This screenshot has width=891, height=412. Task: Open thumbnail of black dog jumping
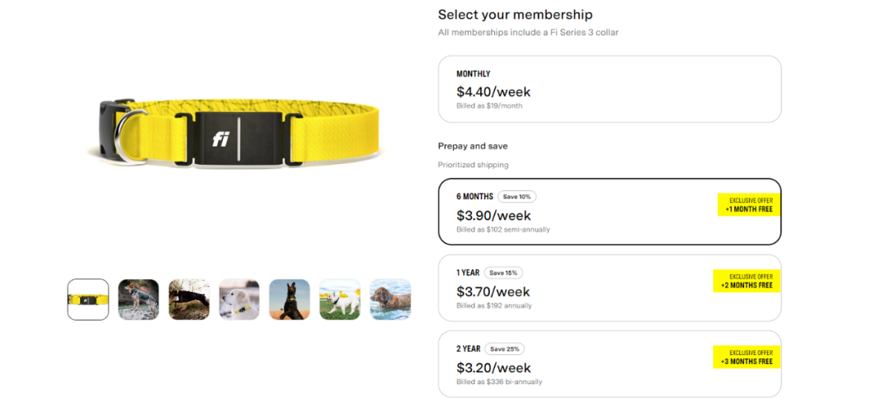[x=189, y=299]
